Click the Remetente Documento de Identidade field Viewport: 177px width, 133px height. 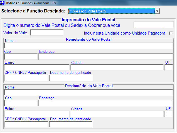coord(71,78)
